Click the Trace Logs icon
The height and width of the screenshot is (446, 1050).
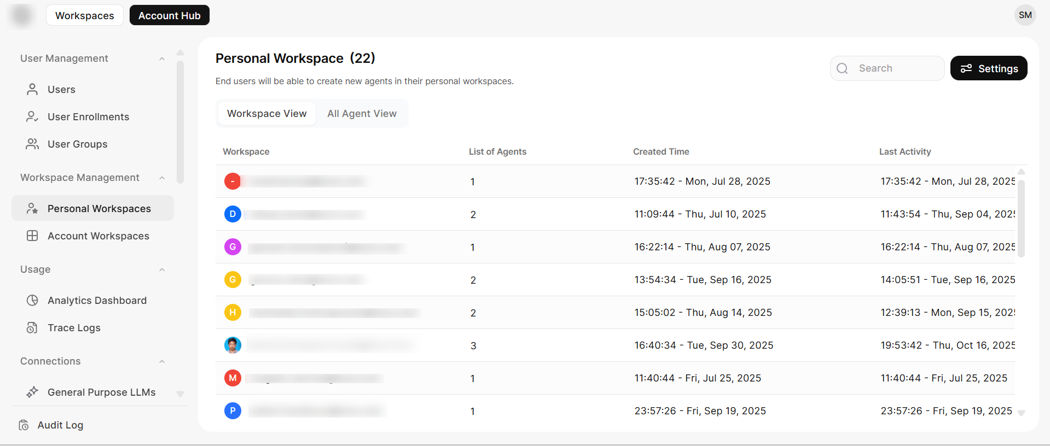32,327
